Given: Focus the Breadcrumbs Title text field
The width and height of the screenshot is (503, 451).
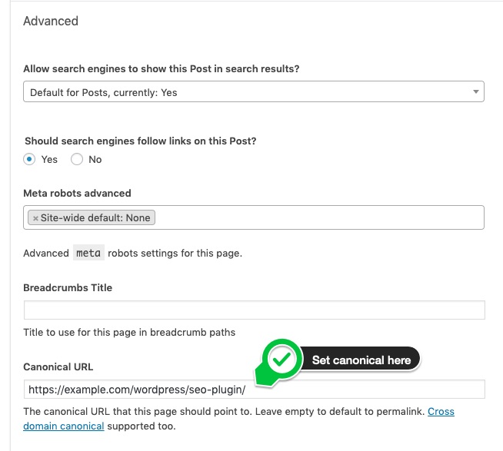Looking at the screenshot, I should pyautogui.click(x=254, y=310).
